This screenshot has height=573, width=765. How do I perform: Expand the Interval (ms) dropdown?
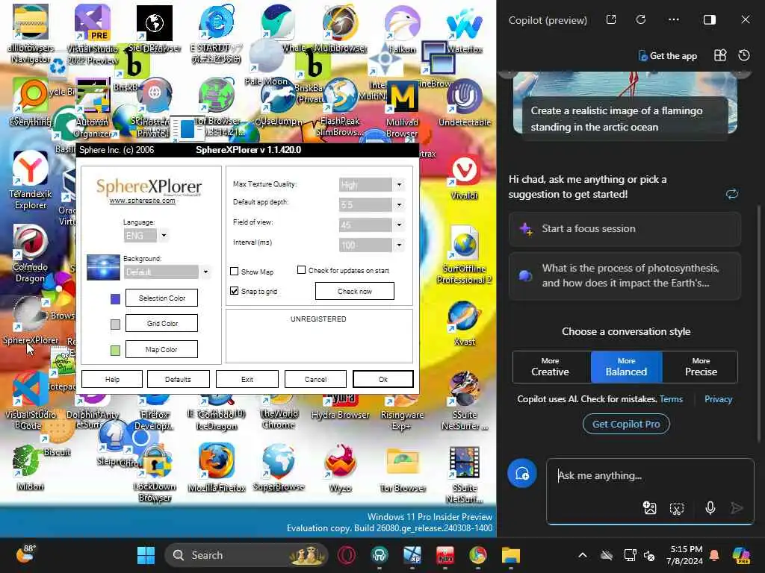(x=399, y=245)
